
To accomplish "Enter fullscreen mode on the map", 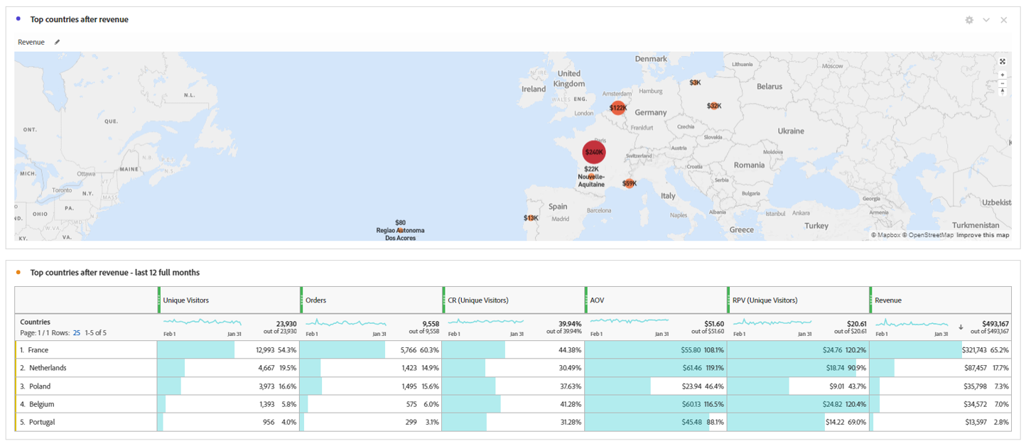I will [x=1003, y=62].
